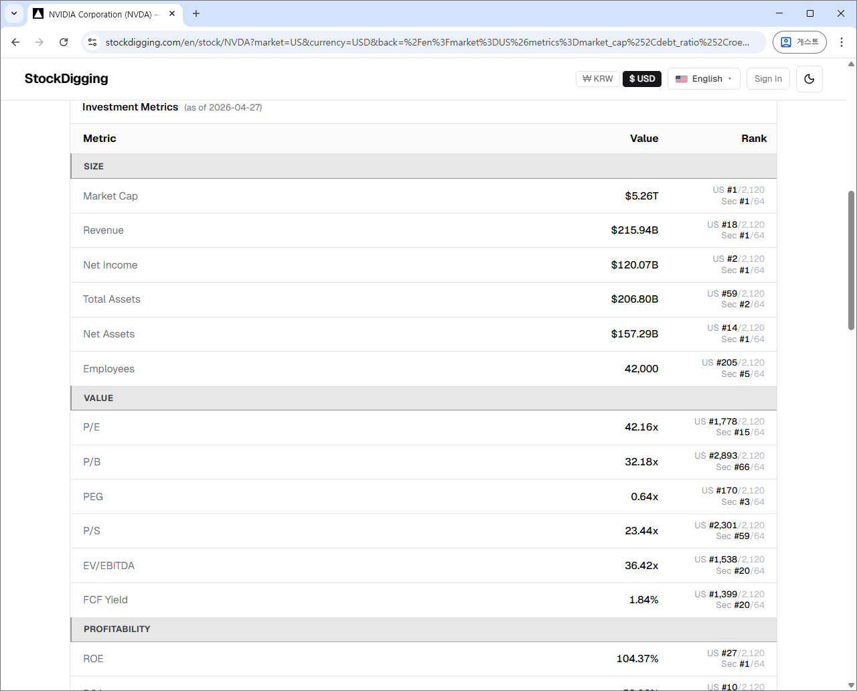The height and width of the screenshot is (691, 857).
Task: Click the Market Cap metric label
Action: tap(110, 196)
